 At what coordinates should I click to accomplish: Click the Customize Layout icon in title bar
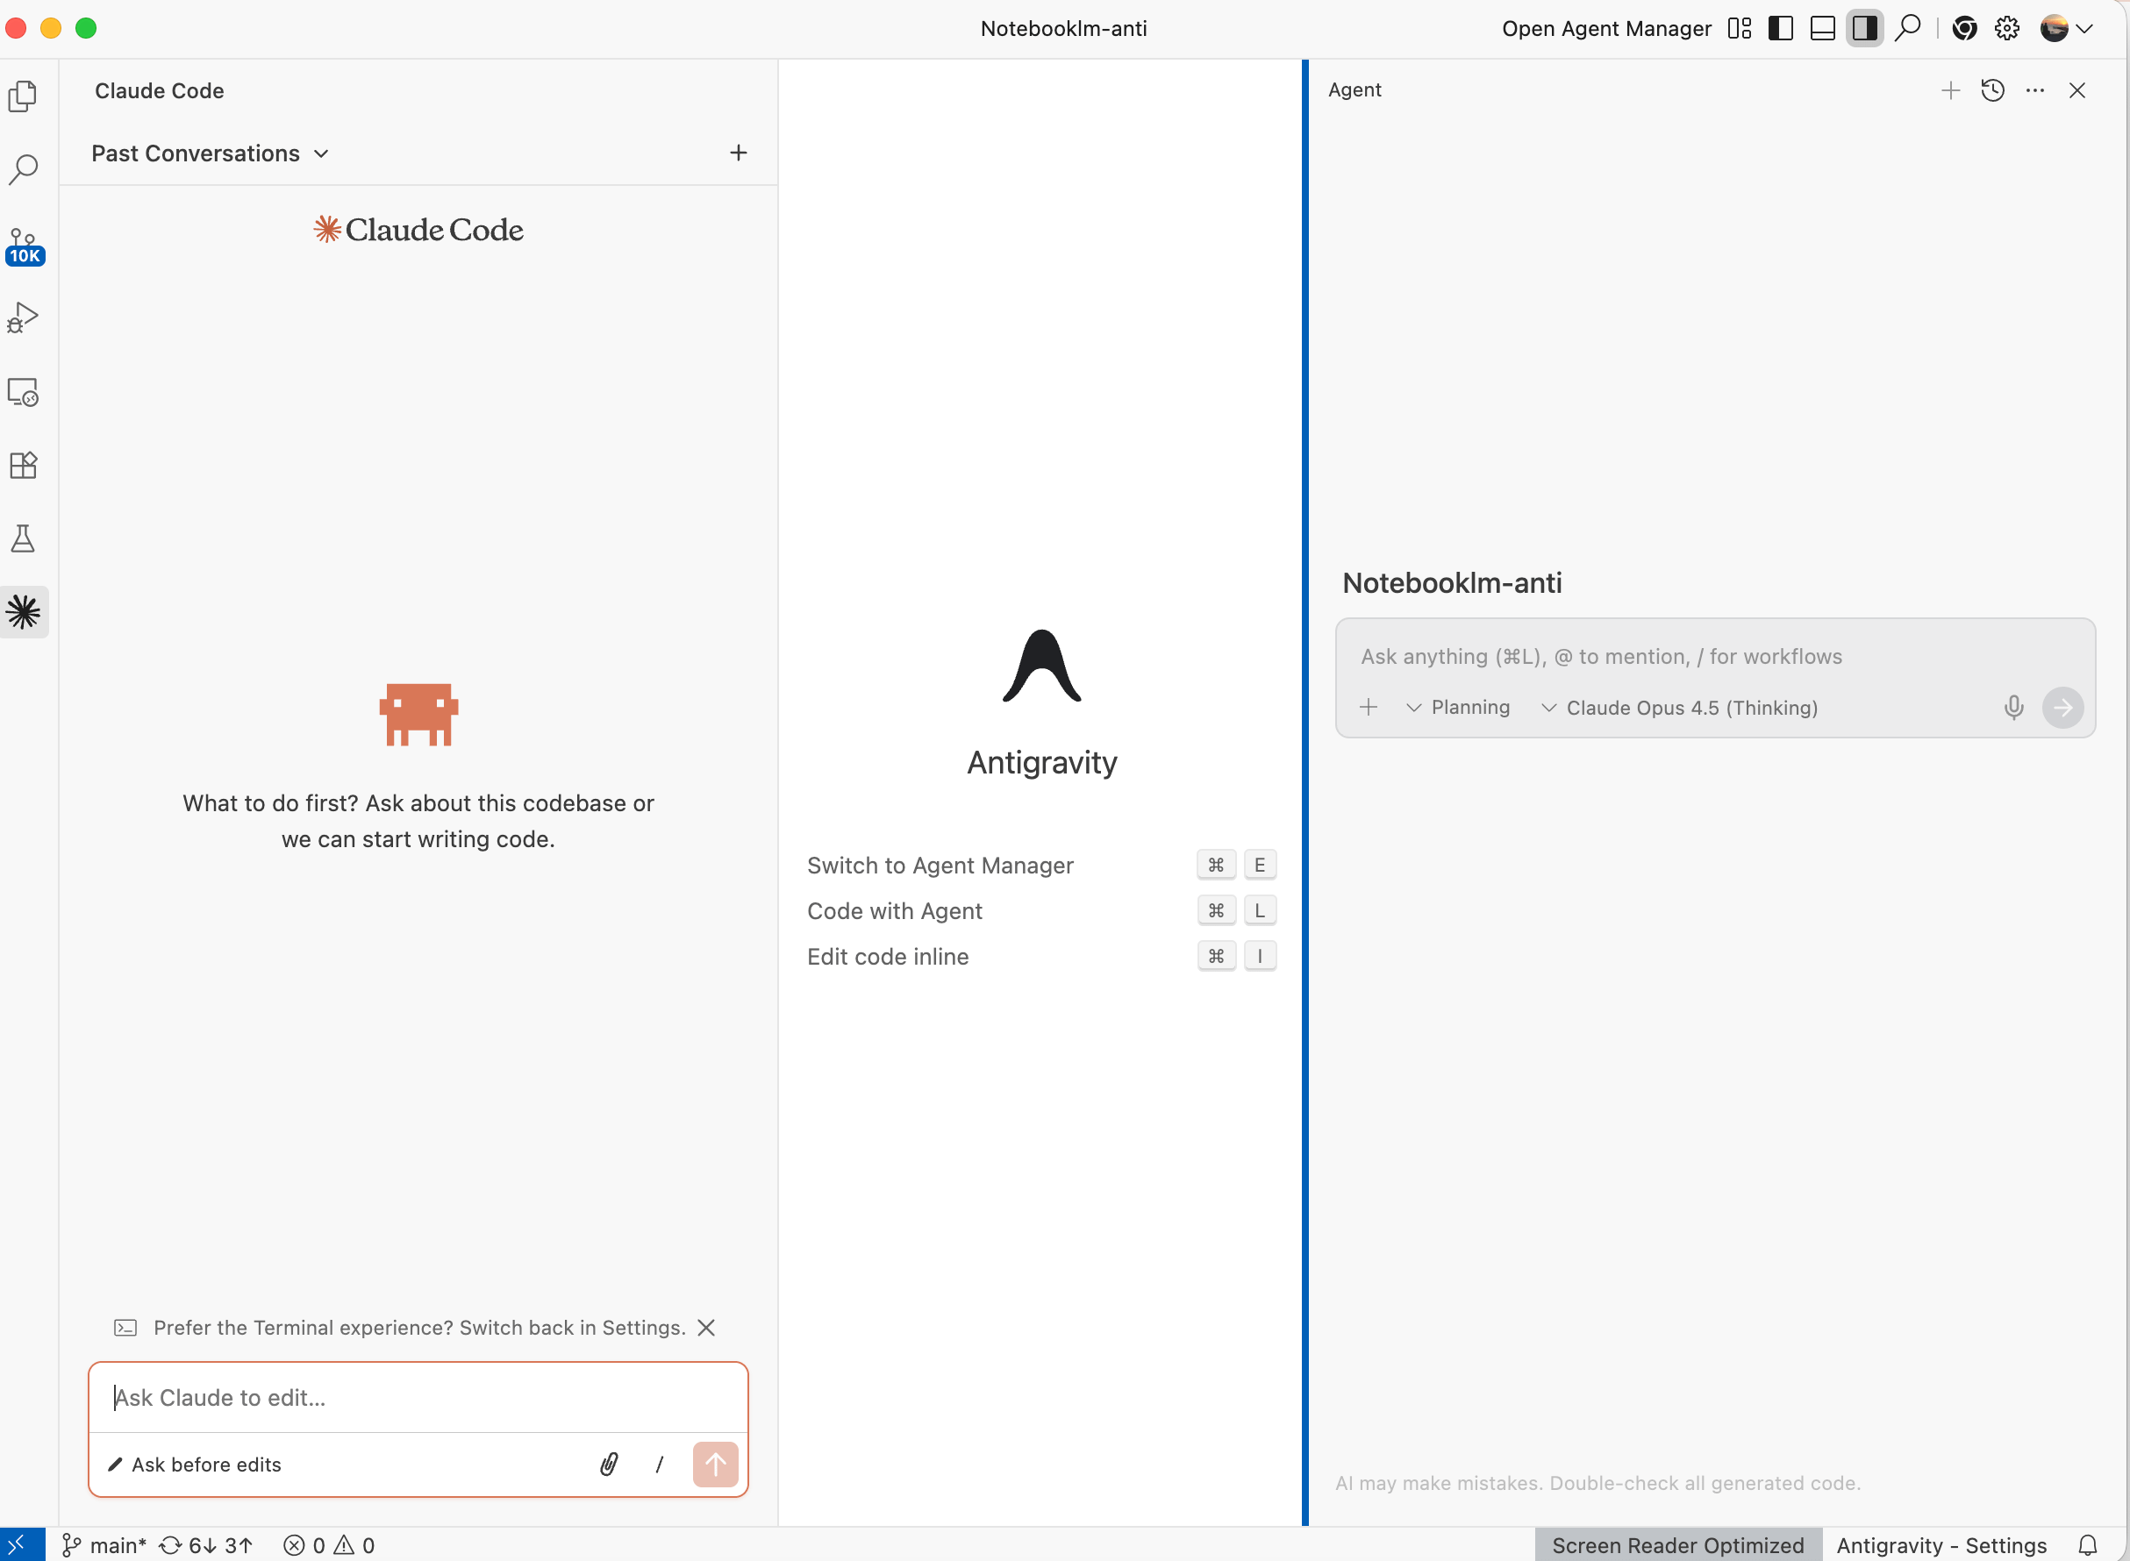click(1740, 28)
